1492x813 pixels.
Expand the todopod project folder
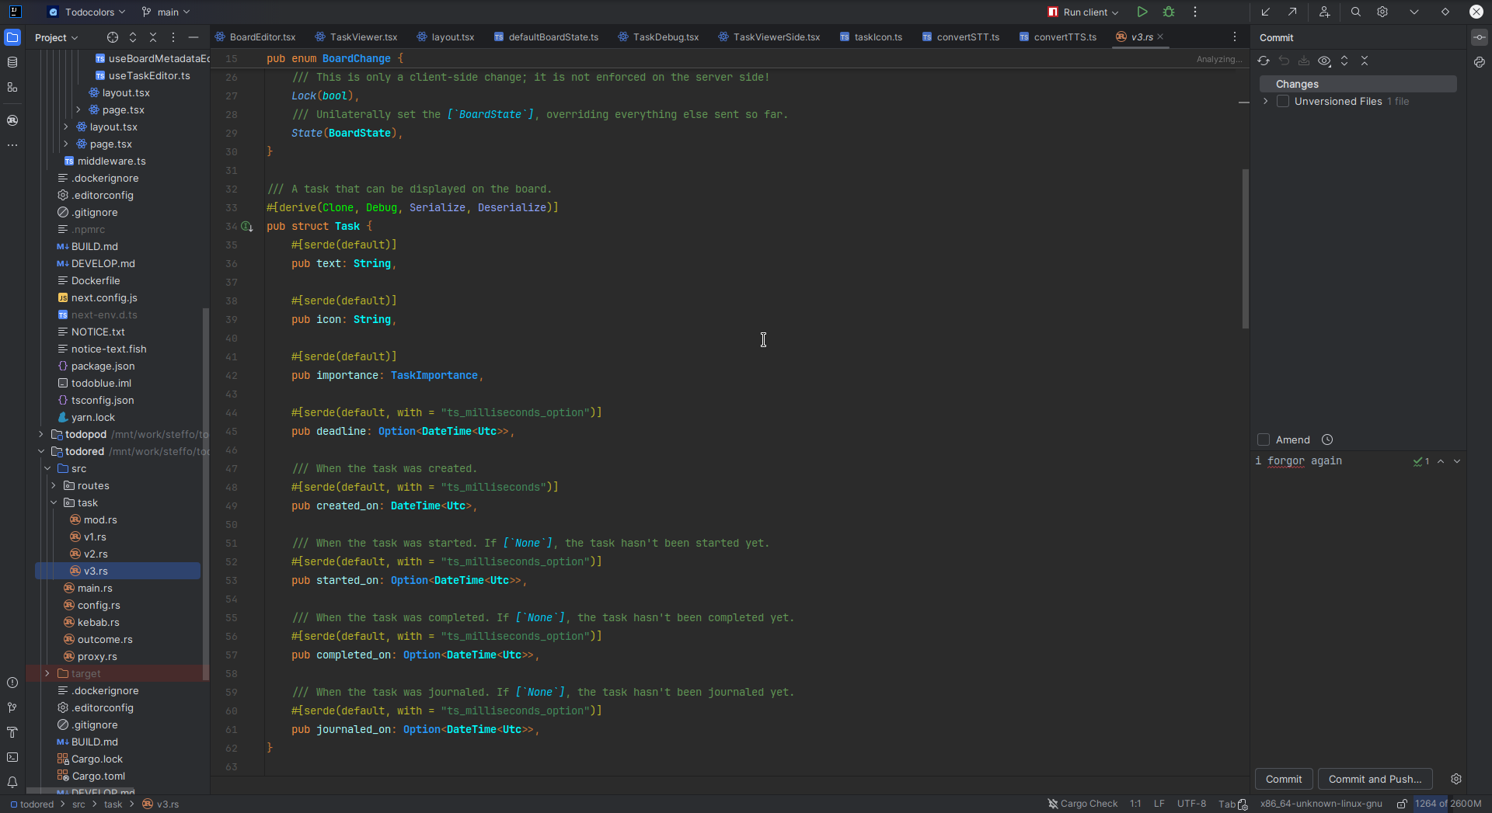41,434
